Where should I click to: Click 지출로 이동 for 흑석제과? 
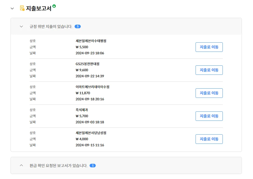[209, 116]
